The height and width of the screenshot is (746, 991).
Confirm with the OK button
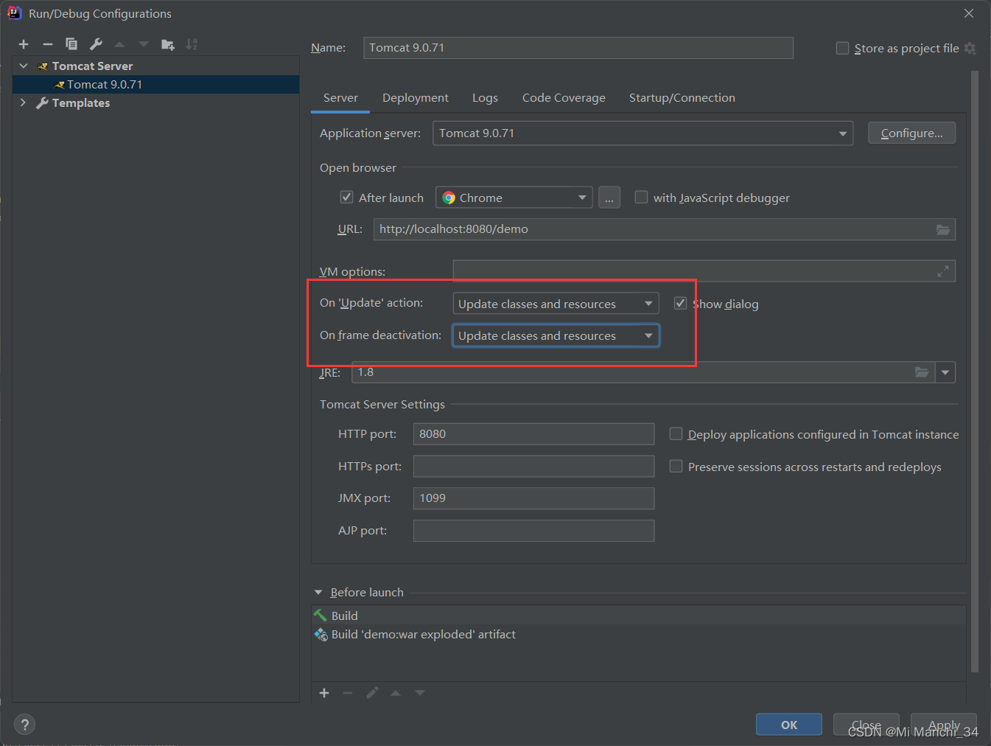pos(789,725)
